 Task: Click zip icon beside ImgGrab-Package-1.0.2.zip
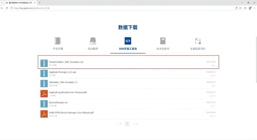pyautogui.click(x=44, y=74)
